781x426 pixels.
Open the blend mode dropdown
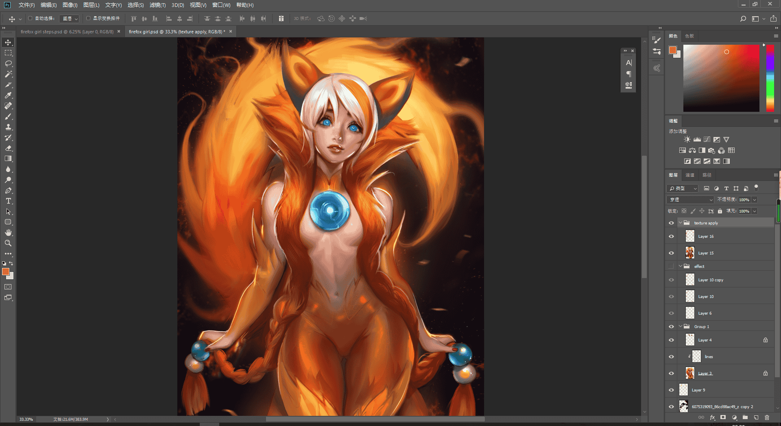tap(690, 200)
